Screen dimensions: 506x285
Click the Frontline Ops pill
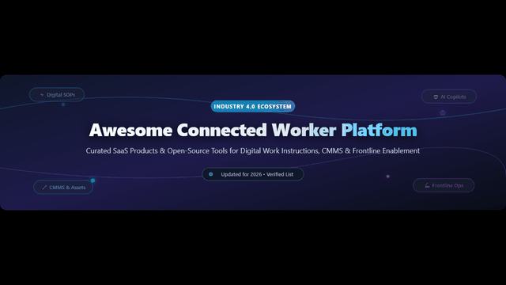pyautogui.click(x=444, y=185)
